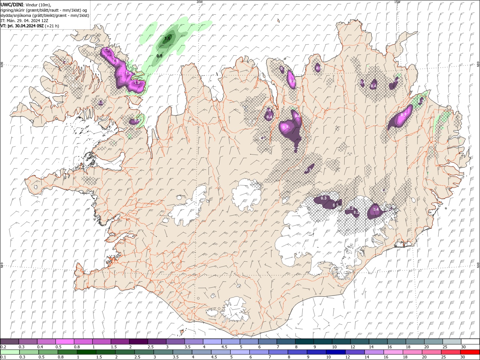Select the dull mauve first swatch of the top legend row

point(9,342)
